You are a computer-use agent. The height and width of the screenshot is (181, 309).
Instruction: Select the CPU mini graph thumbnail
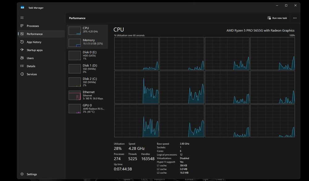coord(74,30)
